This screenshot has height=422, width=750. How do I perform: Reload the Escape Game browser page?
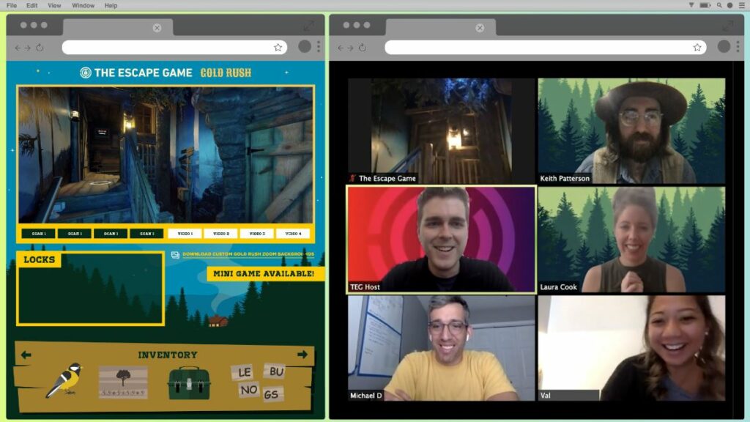(x=40, y=48)
